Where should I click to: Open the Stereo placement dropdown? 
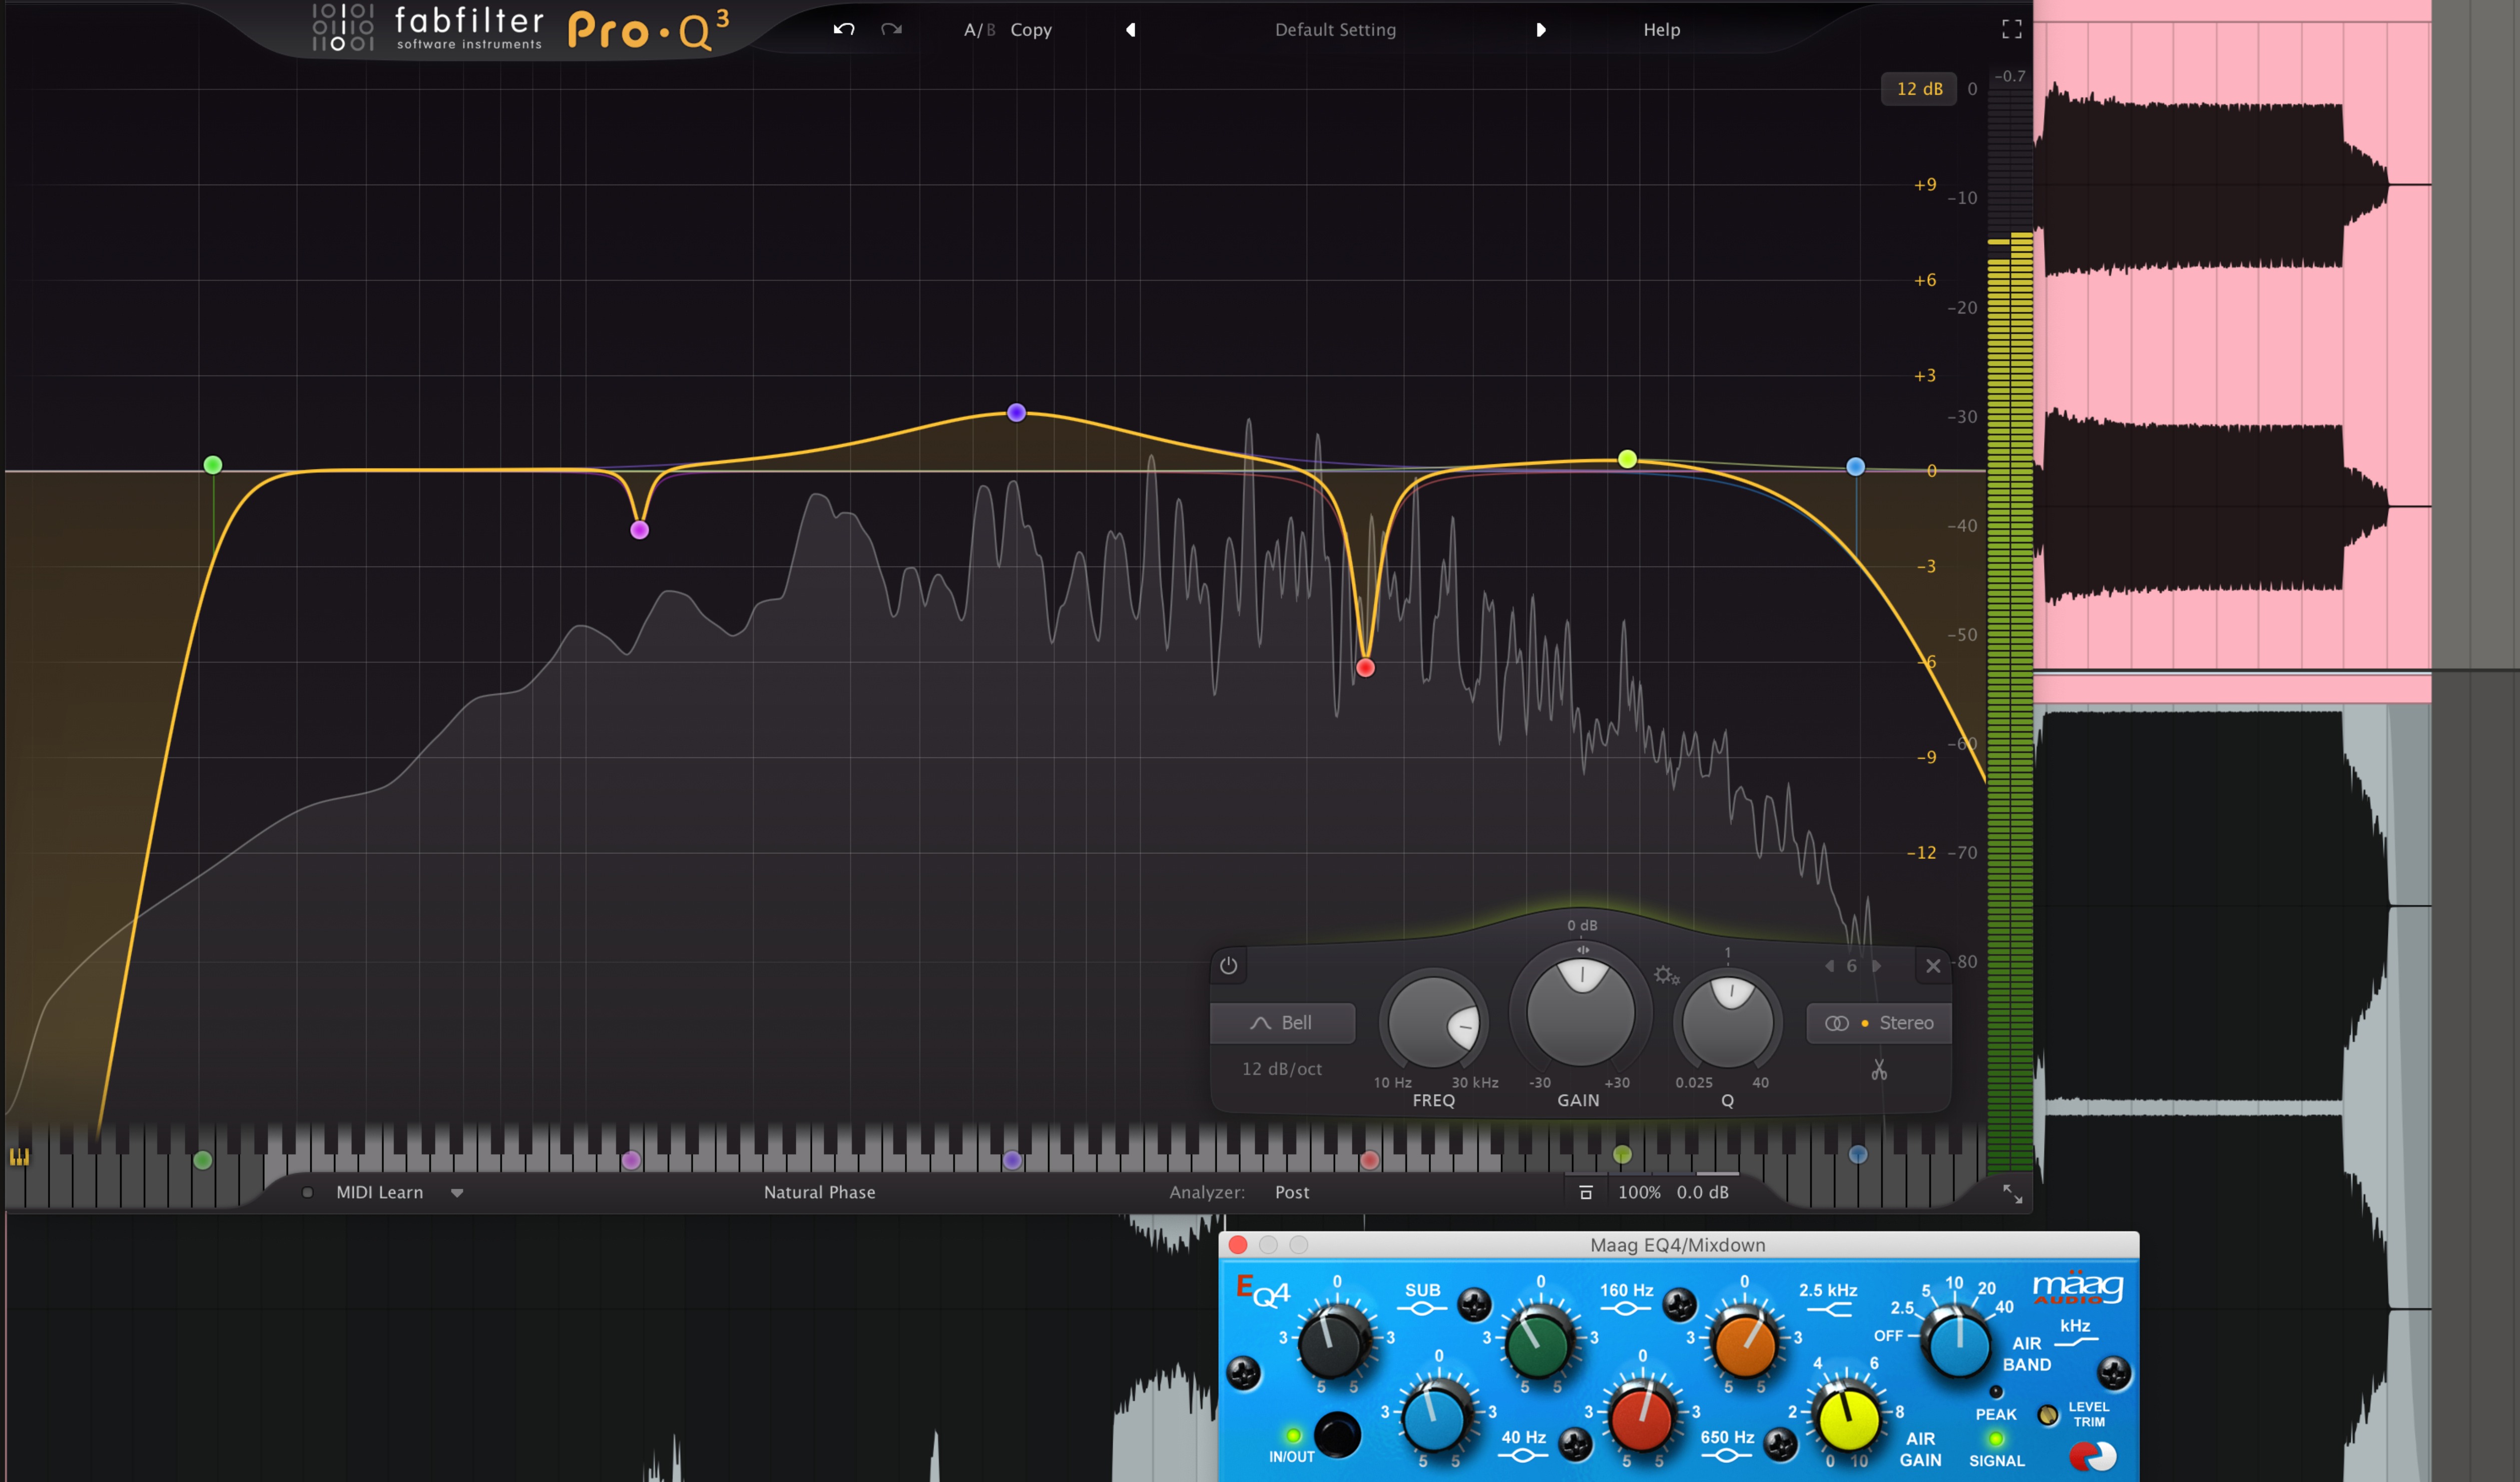[1879, 1023]
